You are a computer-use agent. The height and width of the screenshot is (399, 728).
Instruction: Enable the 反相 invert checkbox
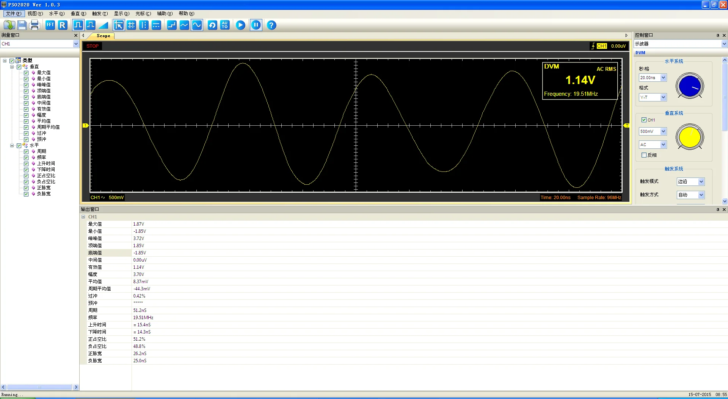pyautogui.click(x=644, y=155)
